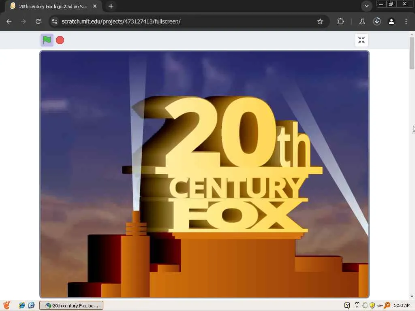The width and height of the screenshot is (415, 311).
Task: Minimize the browser window
Action: 381,4
